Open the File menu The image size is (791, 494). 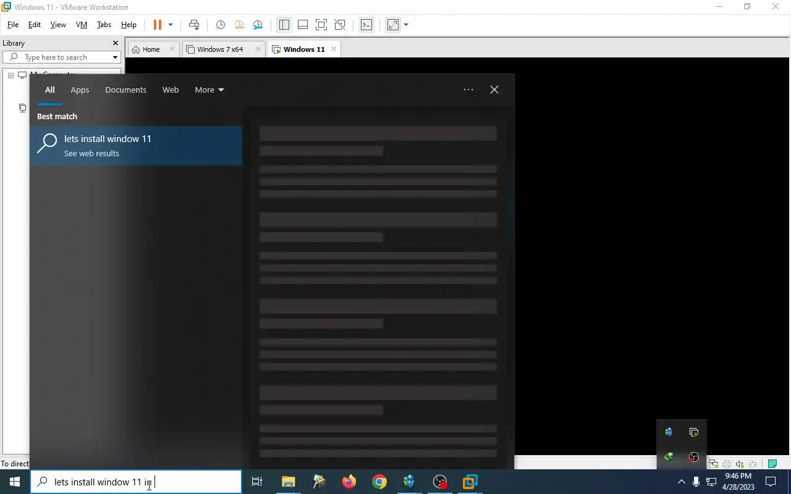[13, 25]
